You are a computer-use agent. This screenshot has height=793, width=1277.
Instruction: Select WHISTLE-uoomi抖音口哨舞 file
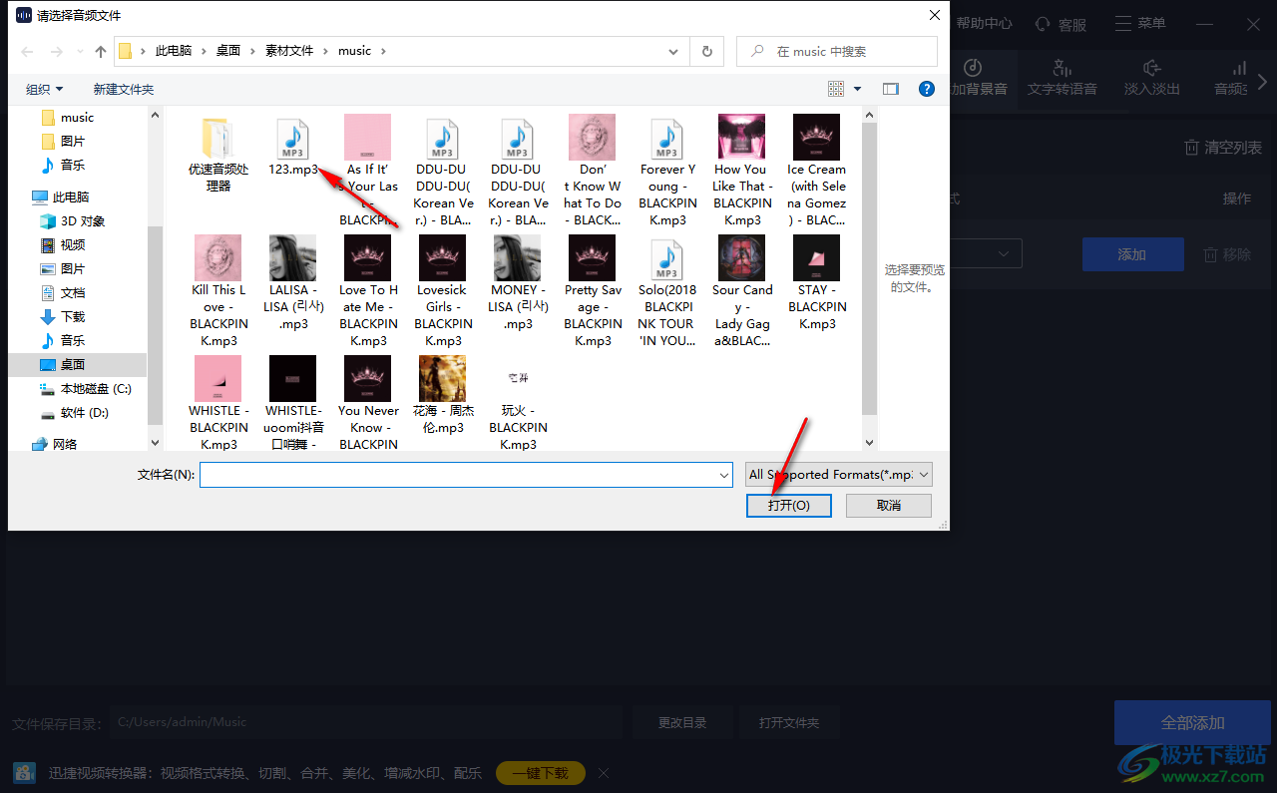coord(293,403)
